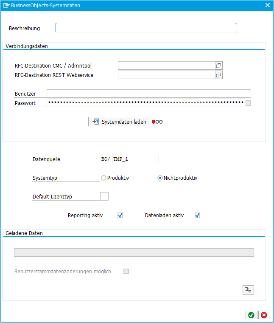Click the Datenquelle field containing TMP_1
The height and width of the screenshot is (323, 274).
pyautogui.click(x=135, y=159)
